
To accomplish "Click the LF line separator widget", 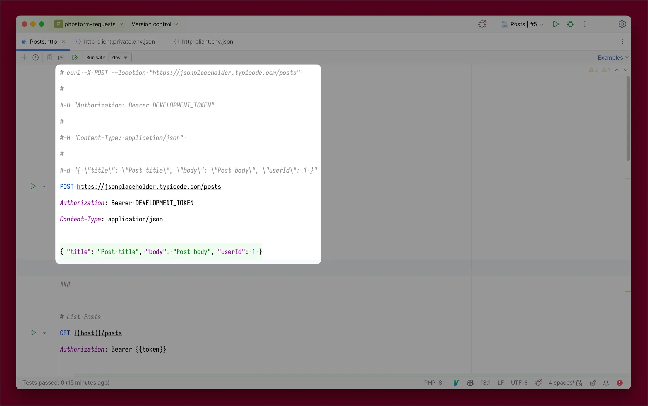I will tap(501, 383).
